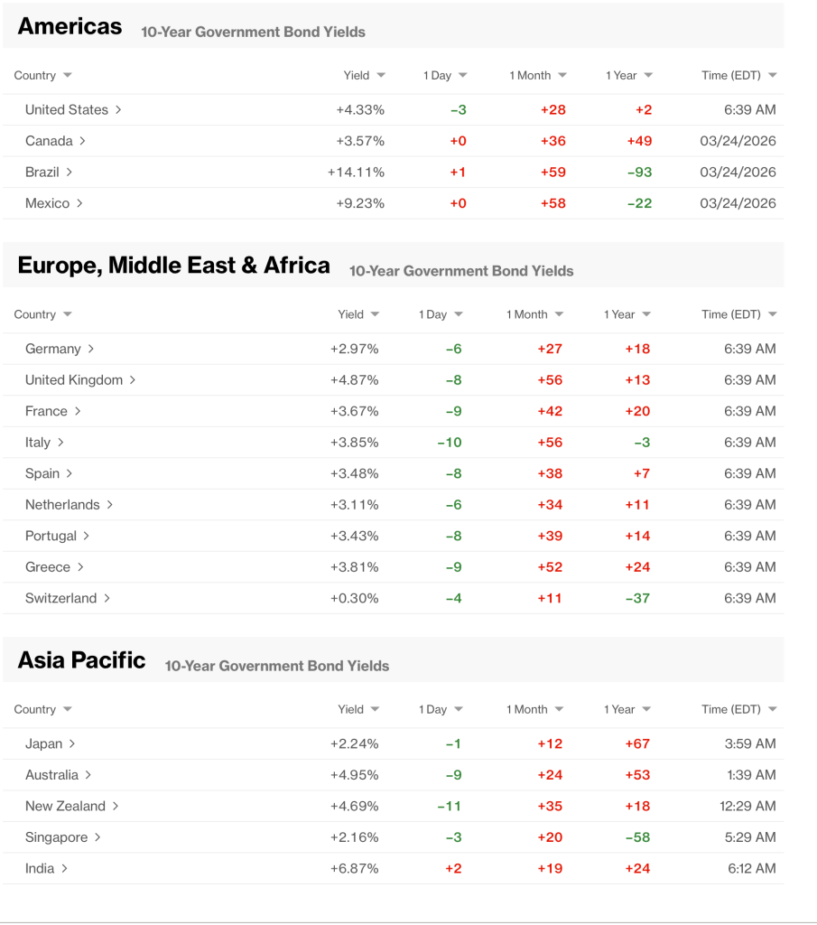Sort Asia Pacific table by 1 Year arrow
817x925 pixels.
pyautogui.click(x=647, y=709)
